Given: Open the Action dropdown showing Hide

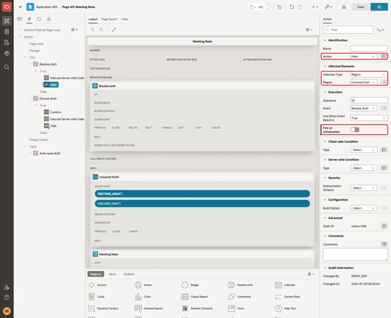Looking at the screenshot, I should pos(364,57).
